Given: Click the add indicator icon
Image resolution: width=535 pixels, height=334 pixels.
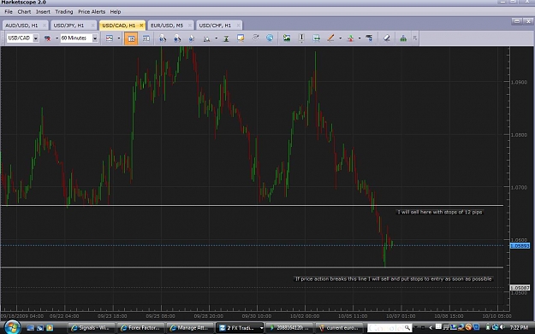Looking at the screenshot, I should pyautogui.click(x=350, y=38).
